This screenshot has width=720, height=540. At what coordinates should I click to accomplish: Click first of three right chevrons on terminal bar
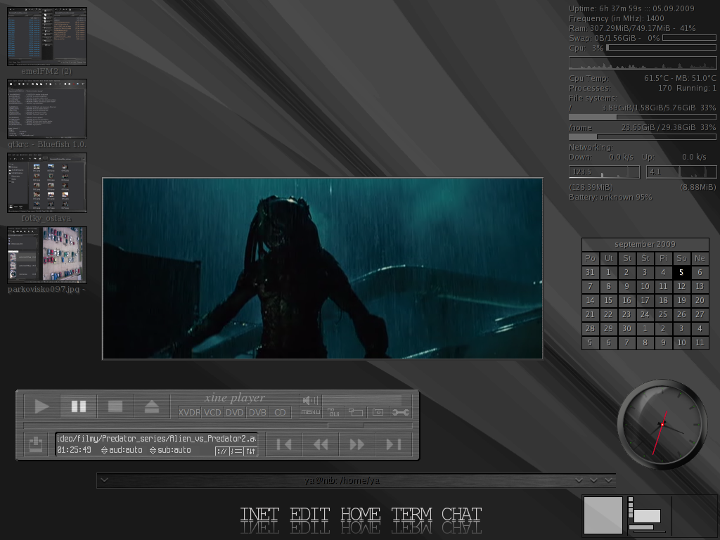[579, 480]
